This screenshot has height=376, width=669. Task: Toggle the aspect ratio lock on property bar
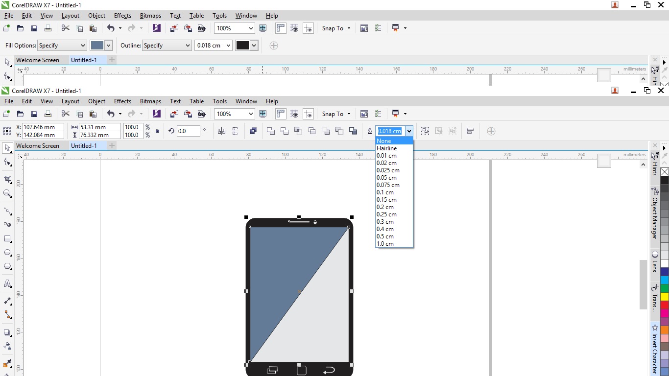coord(157,131)
